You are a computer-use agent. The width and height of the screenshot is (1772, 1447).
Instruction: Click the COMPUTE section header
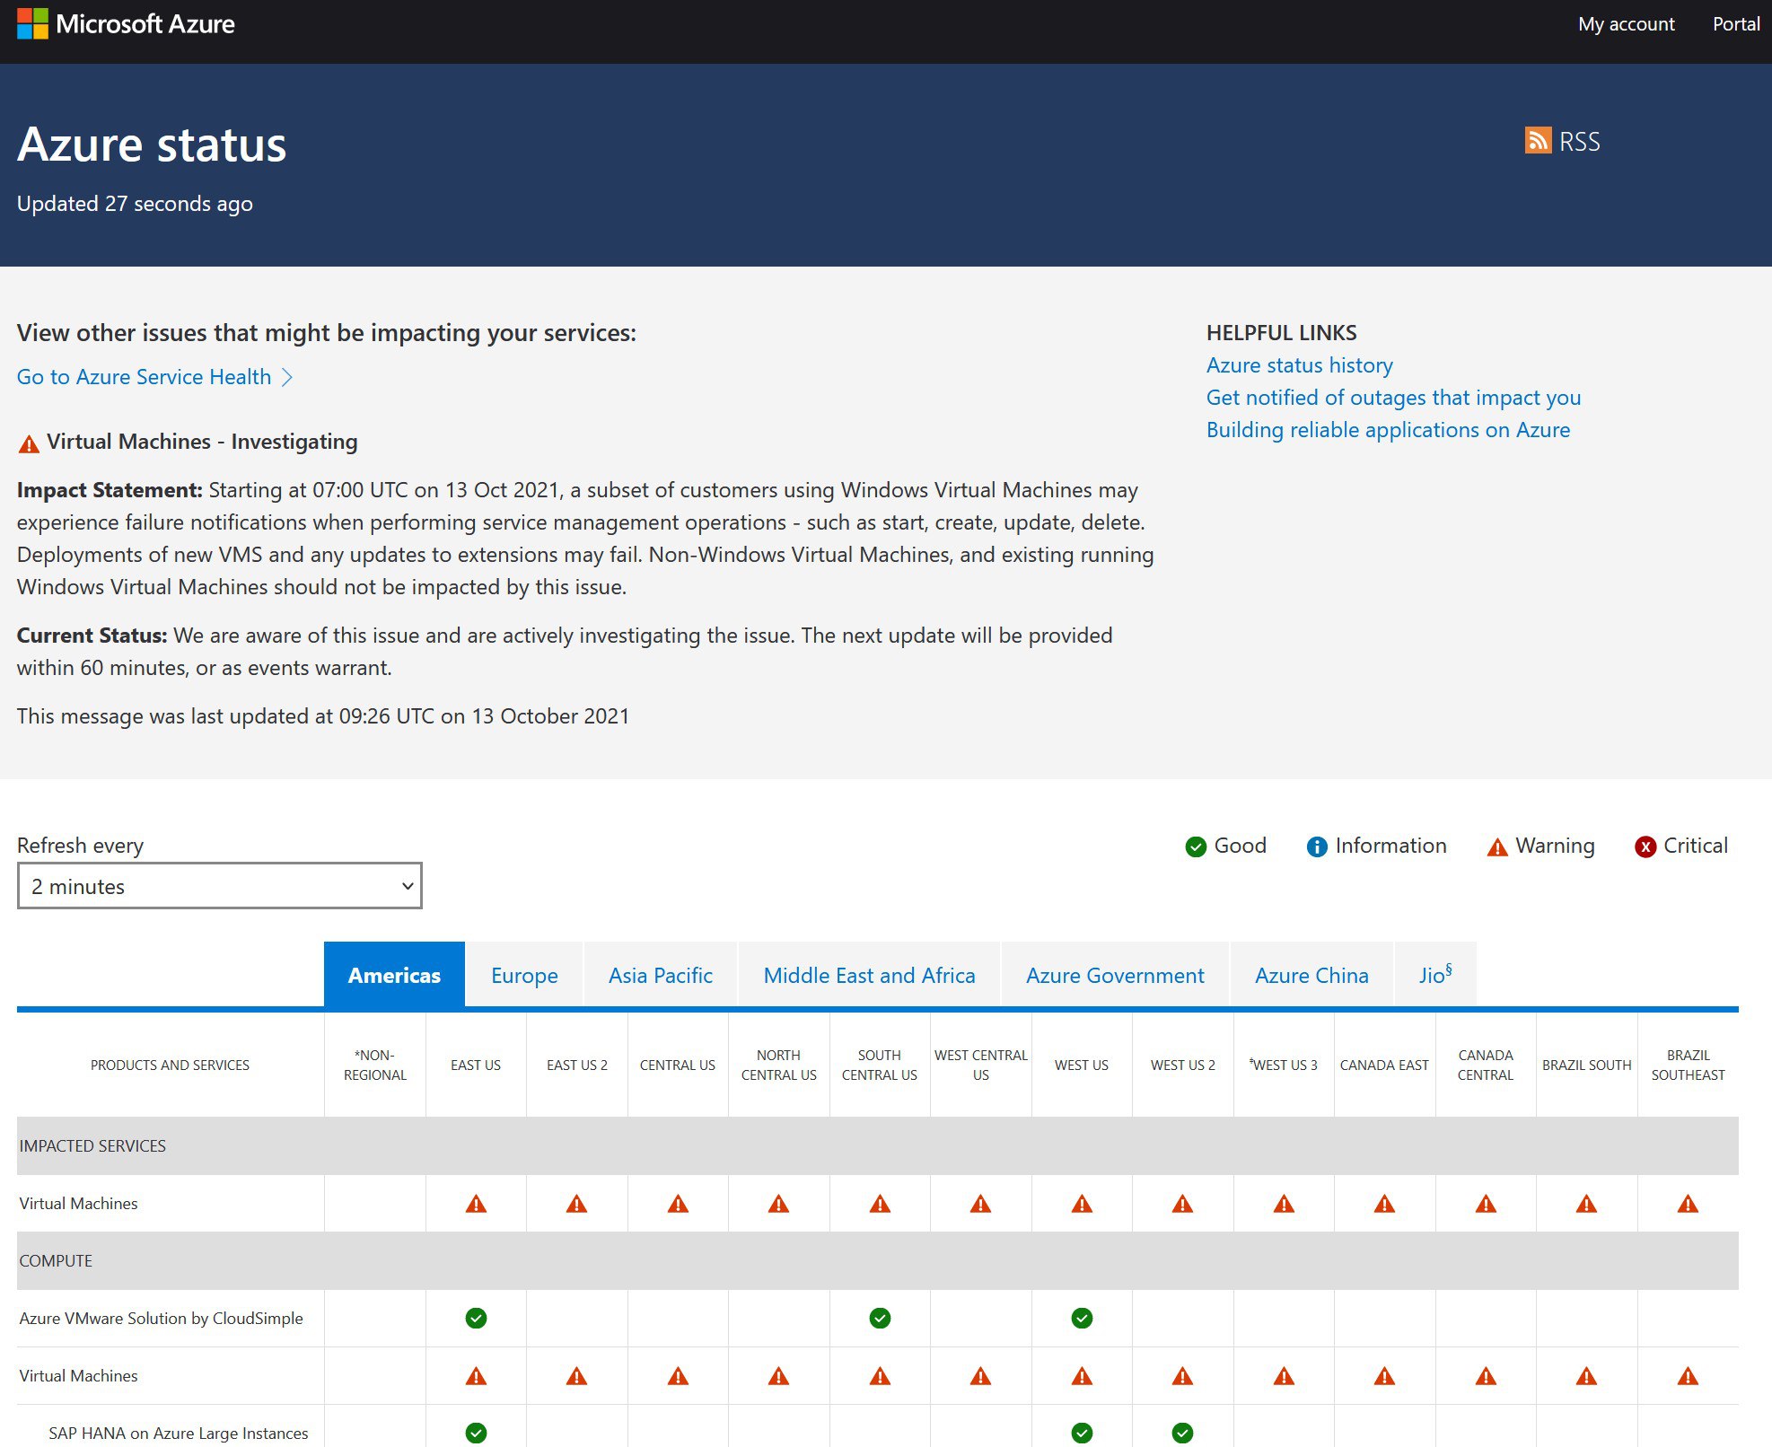(877, 1260)
